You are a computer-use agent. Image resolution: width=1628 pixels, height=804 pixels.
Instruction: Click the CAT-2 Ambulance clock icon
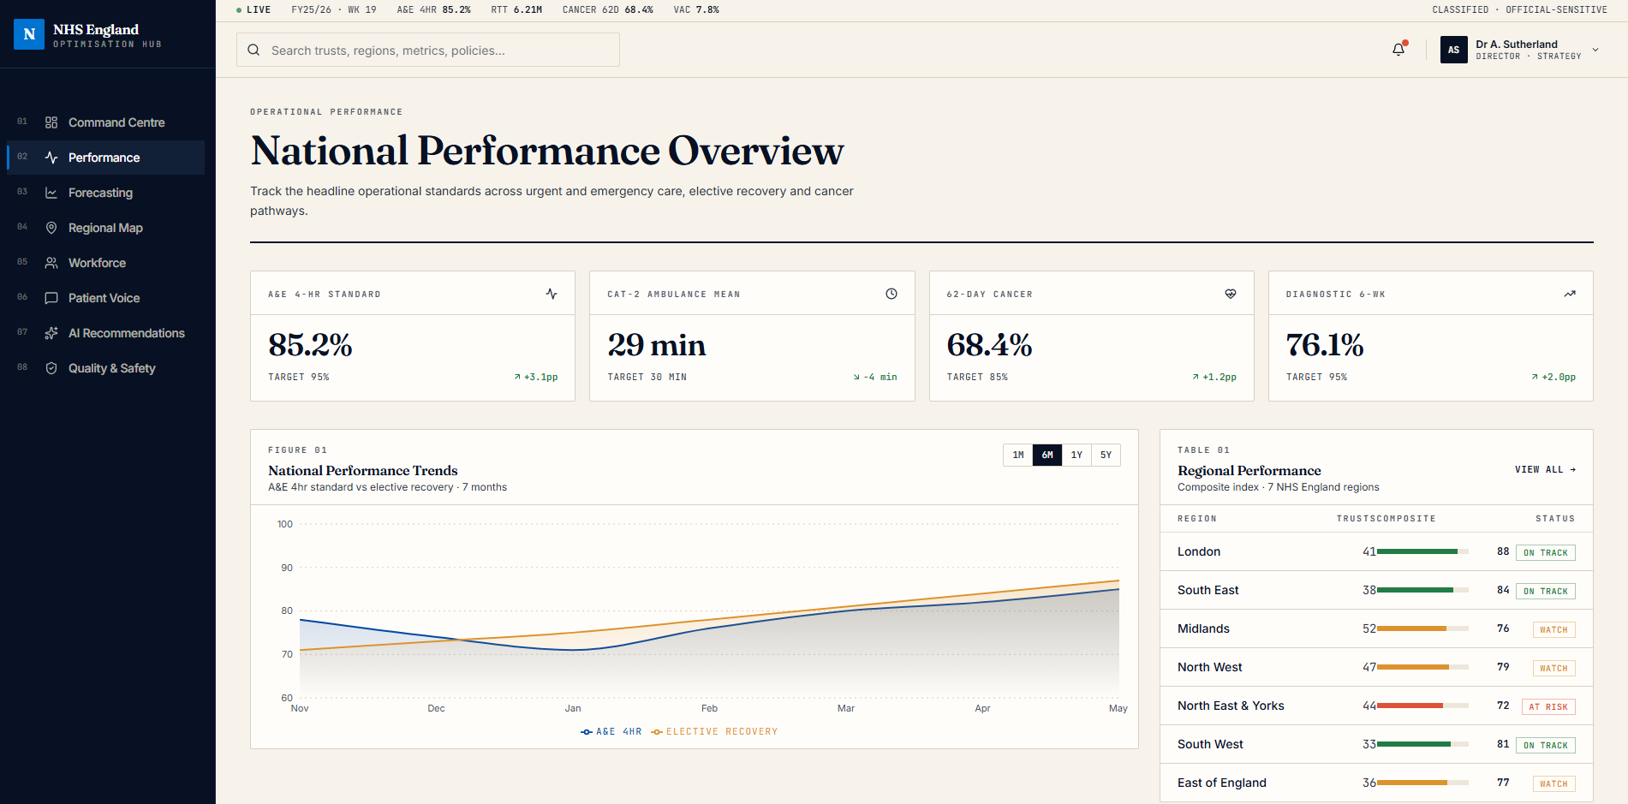point(892,294)
